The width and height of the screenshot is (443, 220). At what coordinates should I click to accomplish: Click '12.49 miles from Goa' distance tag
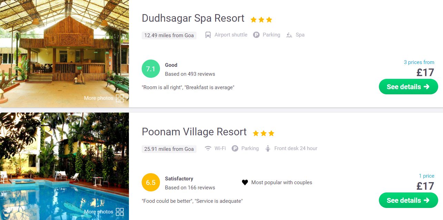(169, 35)
